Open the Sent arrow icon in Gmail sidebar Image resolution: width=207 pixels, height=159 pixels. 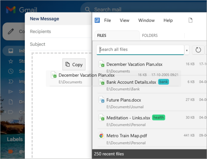point(11,92)
